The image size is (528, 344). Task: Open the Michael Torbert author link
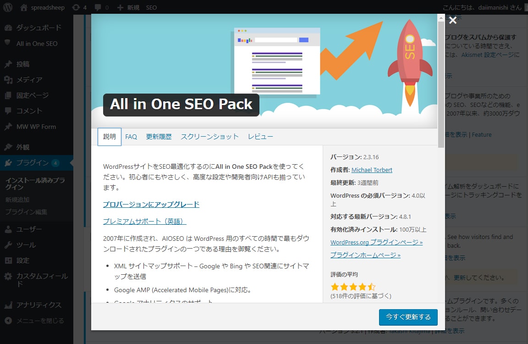click(372, 170)
